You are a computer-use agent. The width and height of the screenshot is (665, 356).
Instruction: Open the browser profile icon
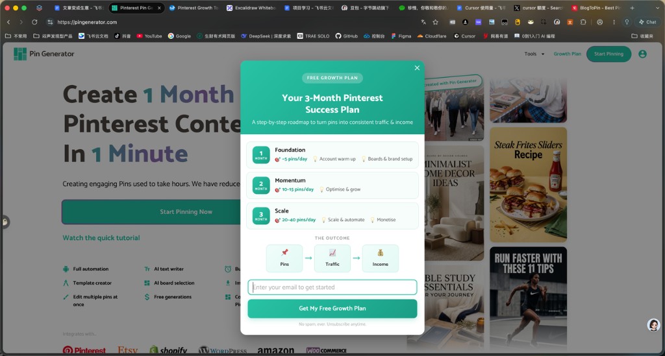(599, 22)
